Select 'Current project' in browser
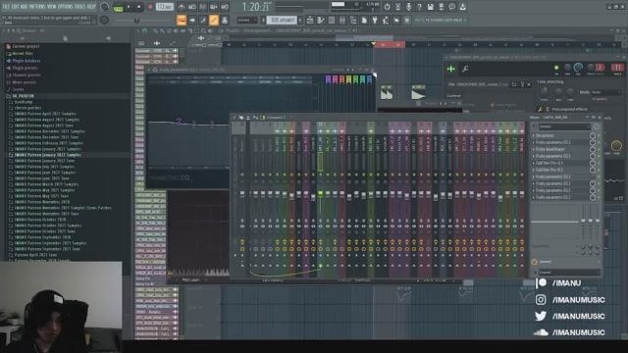This screenshot has width=628, height=353. 26,46
